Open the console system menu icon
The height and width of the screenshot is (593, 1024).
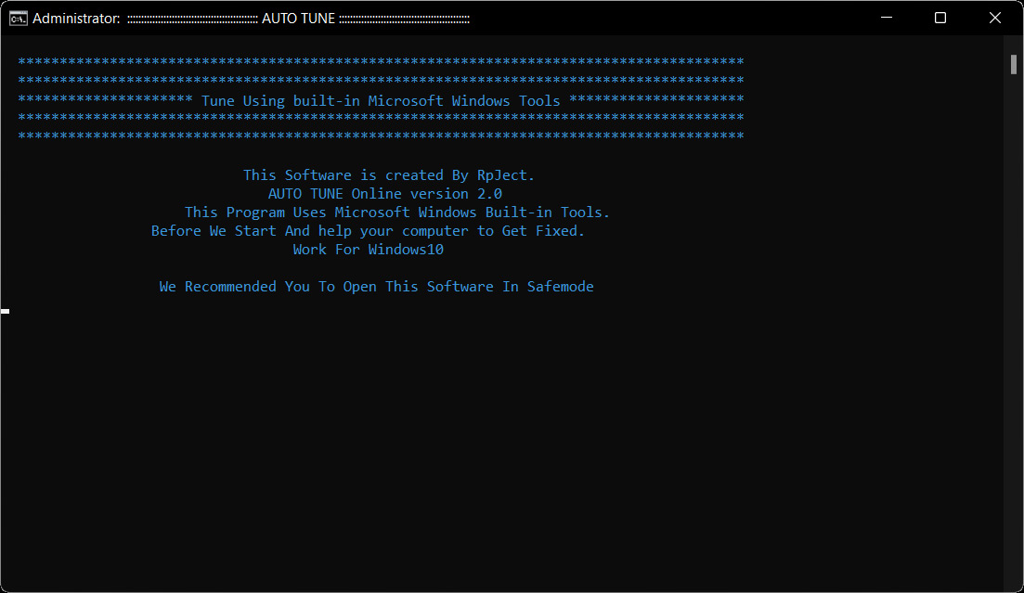pos(19,19)
